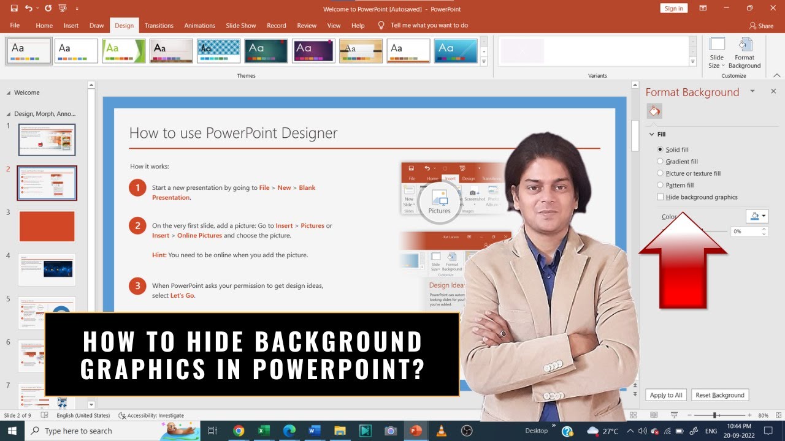Zoom in using the plus button

point(749,415)
